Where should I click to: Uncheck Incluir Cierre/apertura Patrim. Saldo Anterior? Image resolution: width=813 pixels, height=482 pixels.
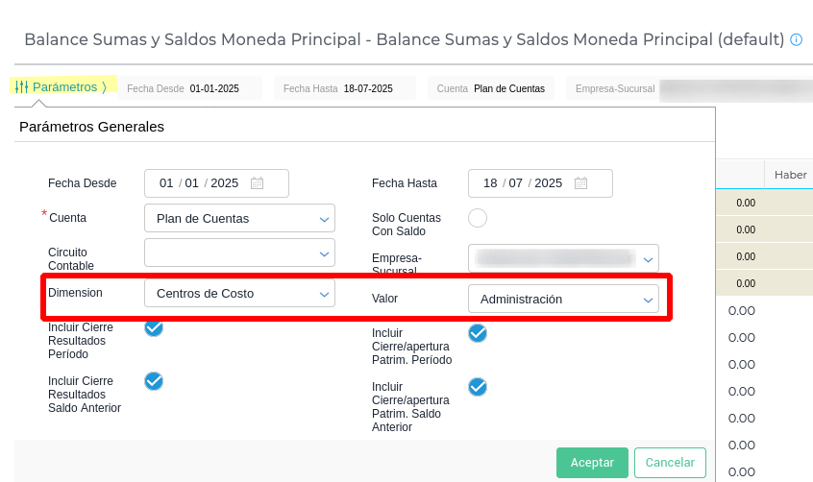478,387
